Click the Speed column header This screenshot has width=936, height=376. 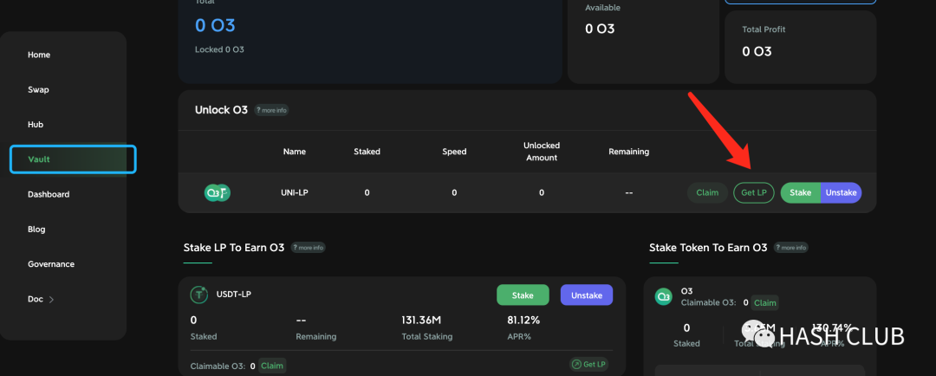click(x=454, y=152)
